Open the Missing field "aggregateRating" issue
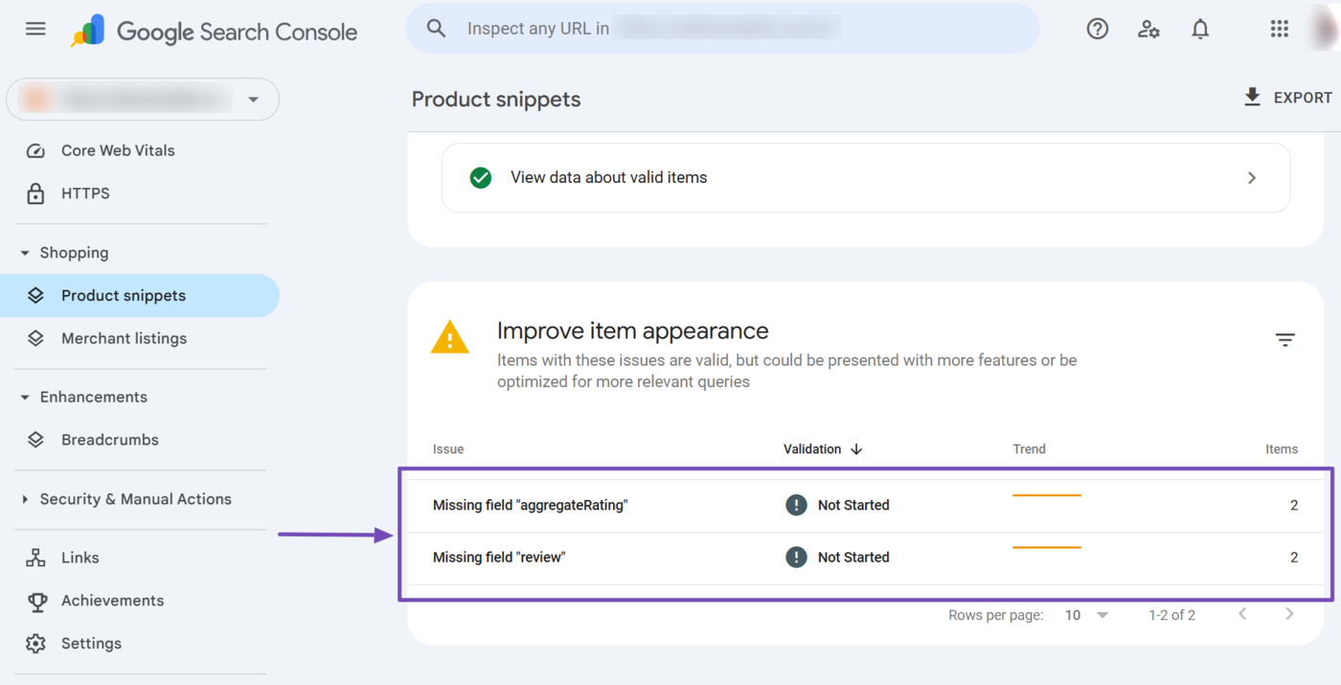The image size is (1341, 685). pyautogui.click(x=530, y=505)
